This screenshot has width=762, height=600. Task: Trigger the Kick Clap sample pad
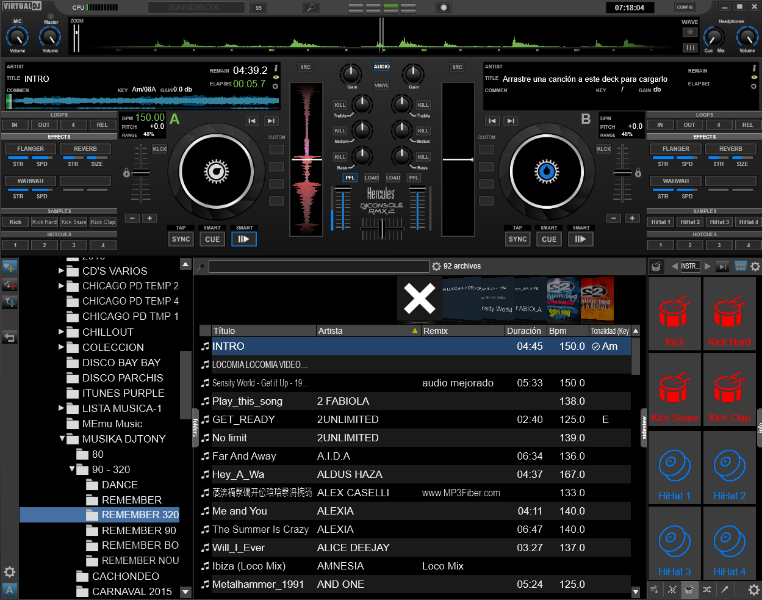coord(729,389)
